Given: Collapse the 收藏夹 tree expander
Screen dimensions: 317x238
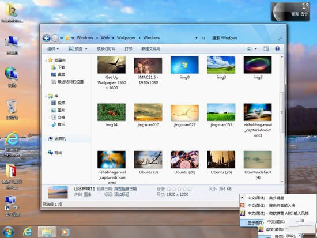Looking at the screenshot, I should (46, 61).
